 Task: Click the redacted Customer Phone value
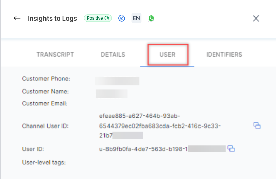117,81
